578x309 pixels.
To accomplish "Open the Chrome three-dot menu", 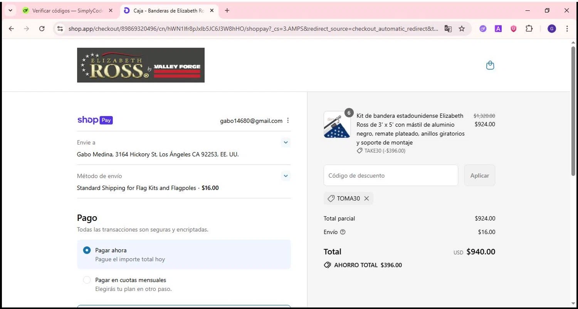I will click(567, 28).
